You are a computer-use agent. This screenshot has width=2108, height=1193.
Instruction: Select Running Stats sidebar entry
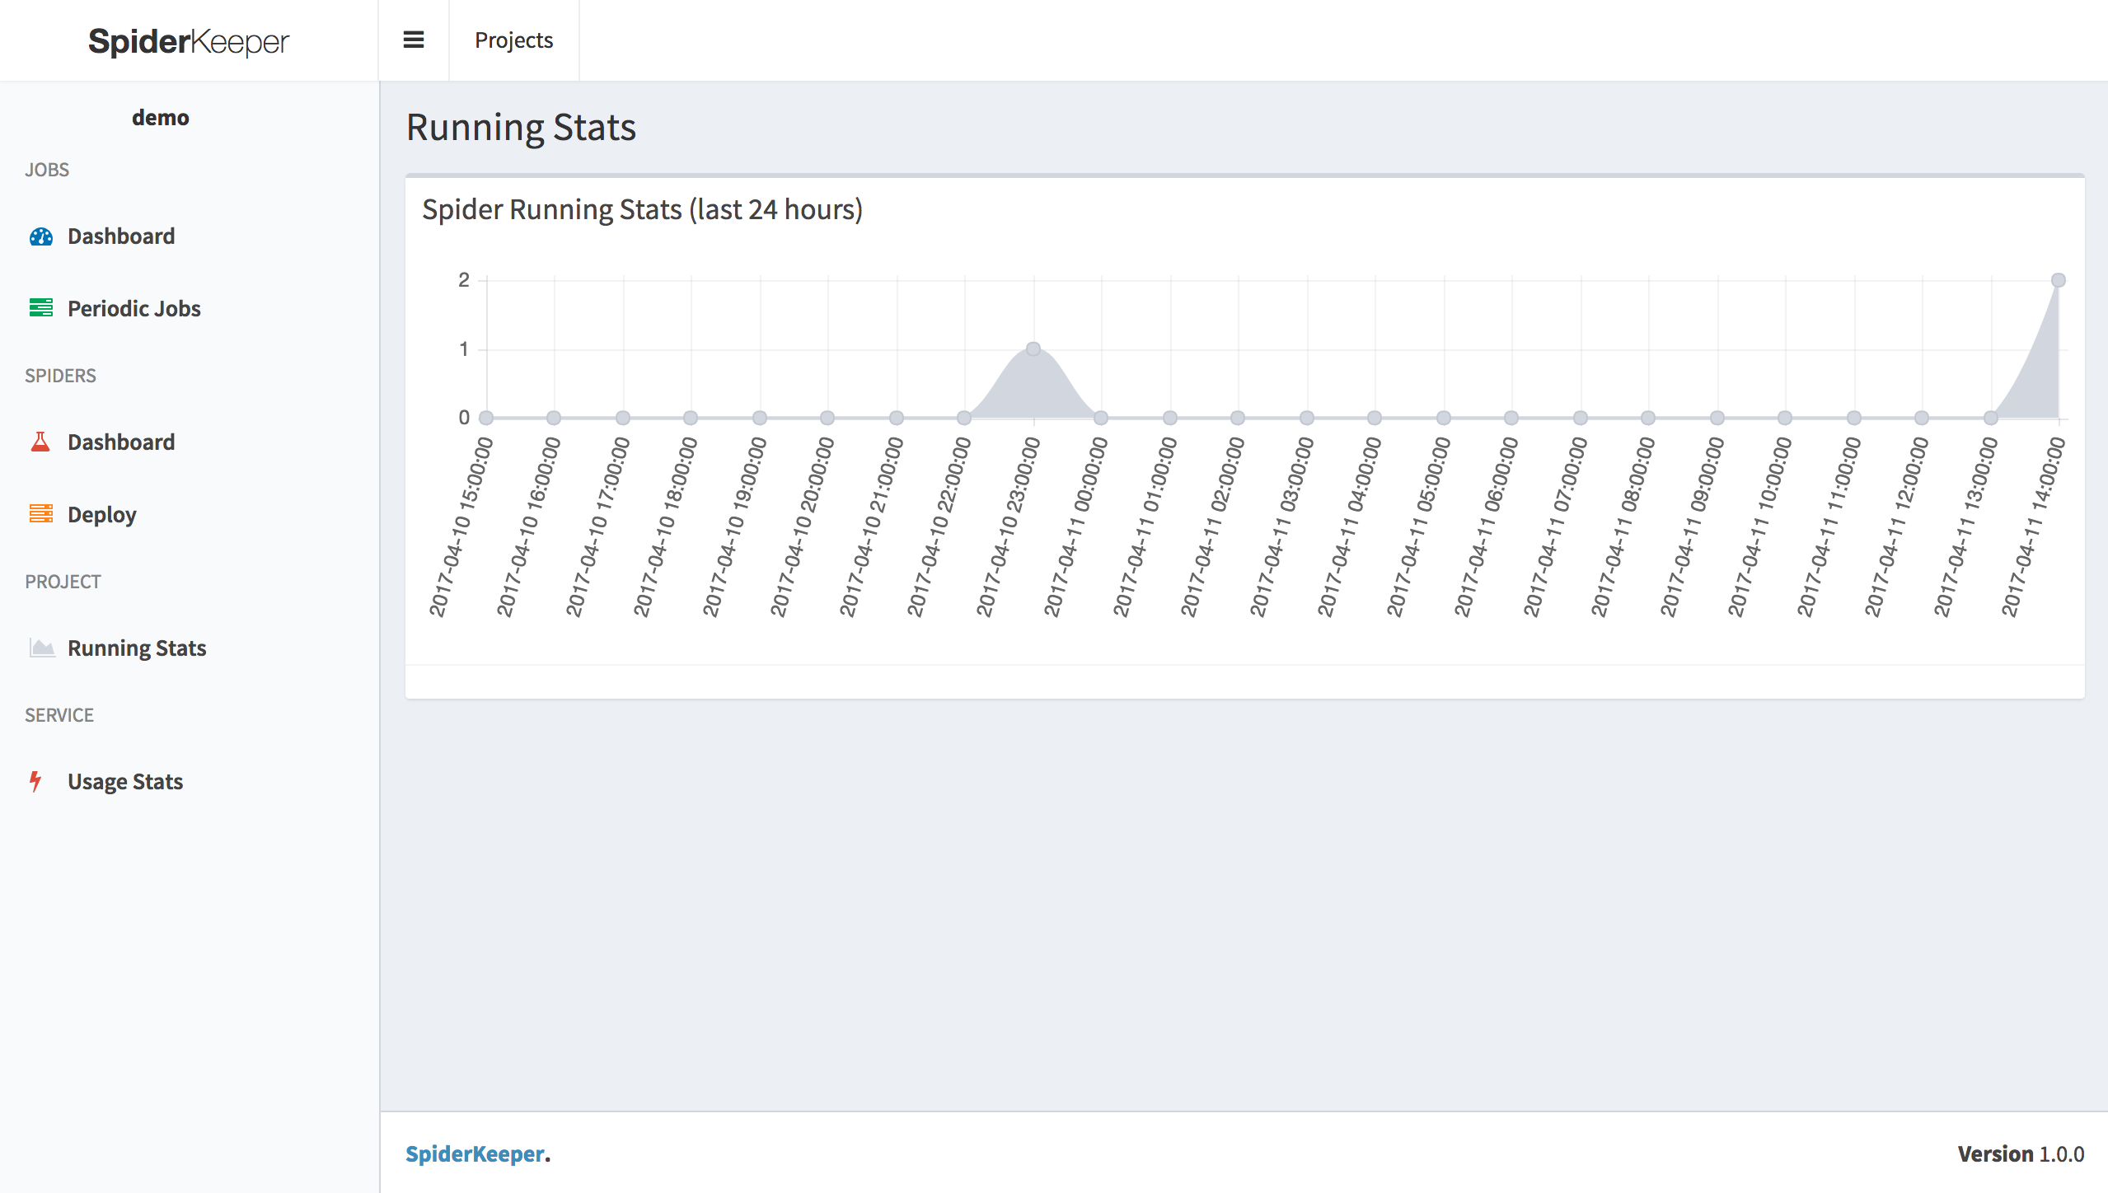[137, 648]
